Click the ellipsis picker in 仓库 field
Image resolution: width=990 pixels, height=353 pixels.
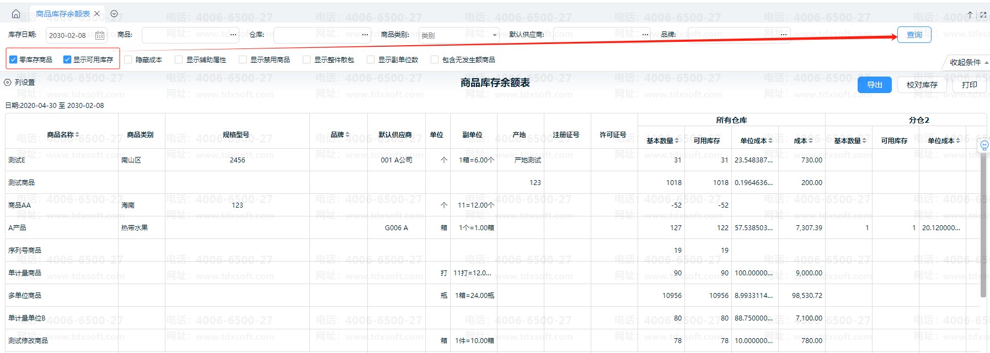[365, 35]
